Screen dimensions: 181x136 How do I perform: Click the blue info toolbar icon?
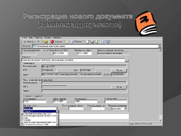pyautogui.click(x=103, y=42)
